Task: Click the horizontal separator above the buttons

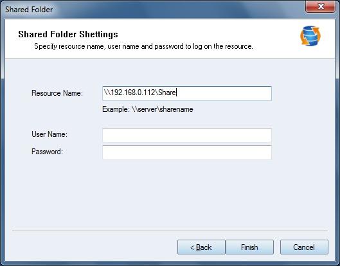Action: click(x=170, y=231)
